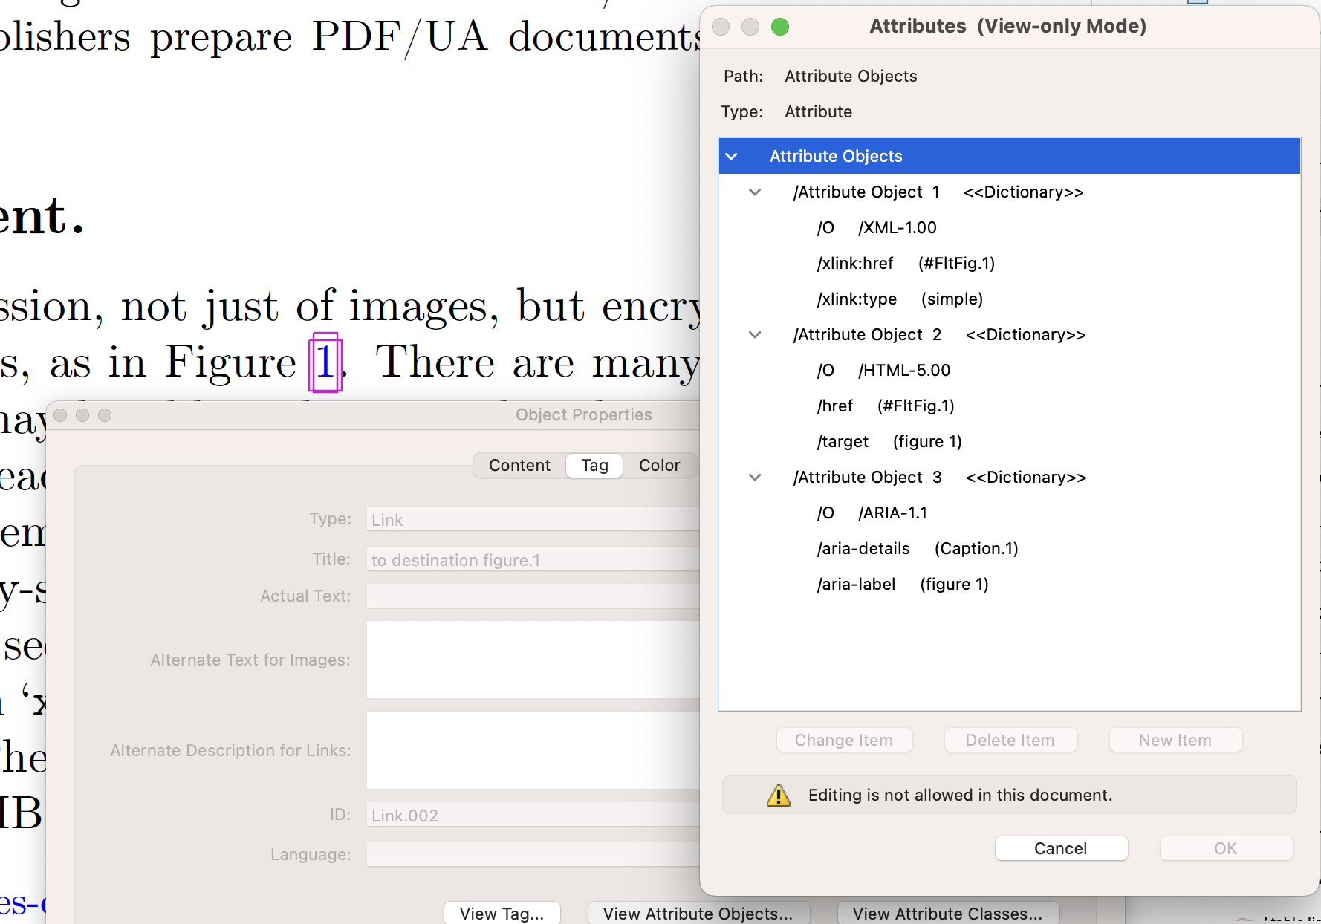Select the /O /HTML-5.00 entry
The width and height of the screenshot is (1321, 924).
tap(883, 371)
